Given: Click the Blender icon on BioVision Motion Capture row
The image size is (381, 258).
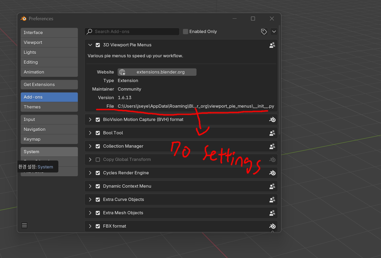Looking at the screenshot, I should [x=272, y=120].
